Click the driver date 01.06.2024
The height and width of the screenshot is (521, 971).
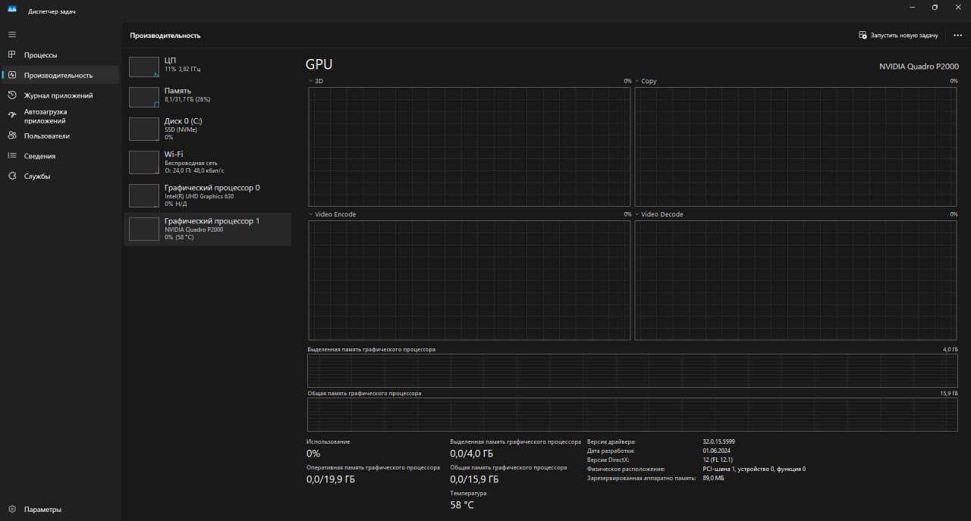(x=717, y=451)
